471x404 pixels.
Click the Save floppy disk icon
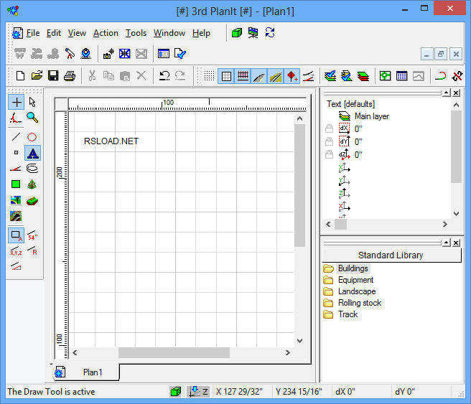53,76
